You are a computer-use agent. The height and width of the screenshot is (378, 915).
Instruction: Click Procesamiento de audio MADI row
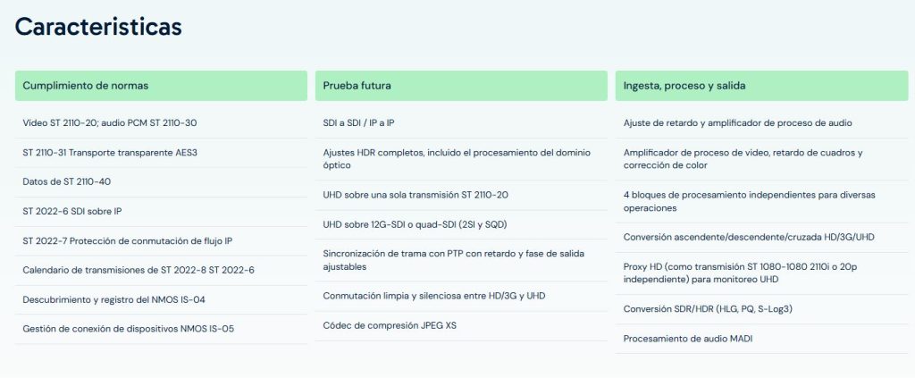click(x=761, y=339)
